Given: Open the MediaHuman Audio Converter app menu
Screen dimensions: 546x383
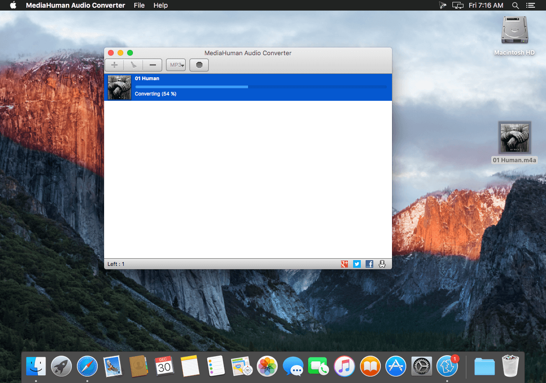Looking at the screenshot, I should (x=75, y=5).
